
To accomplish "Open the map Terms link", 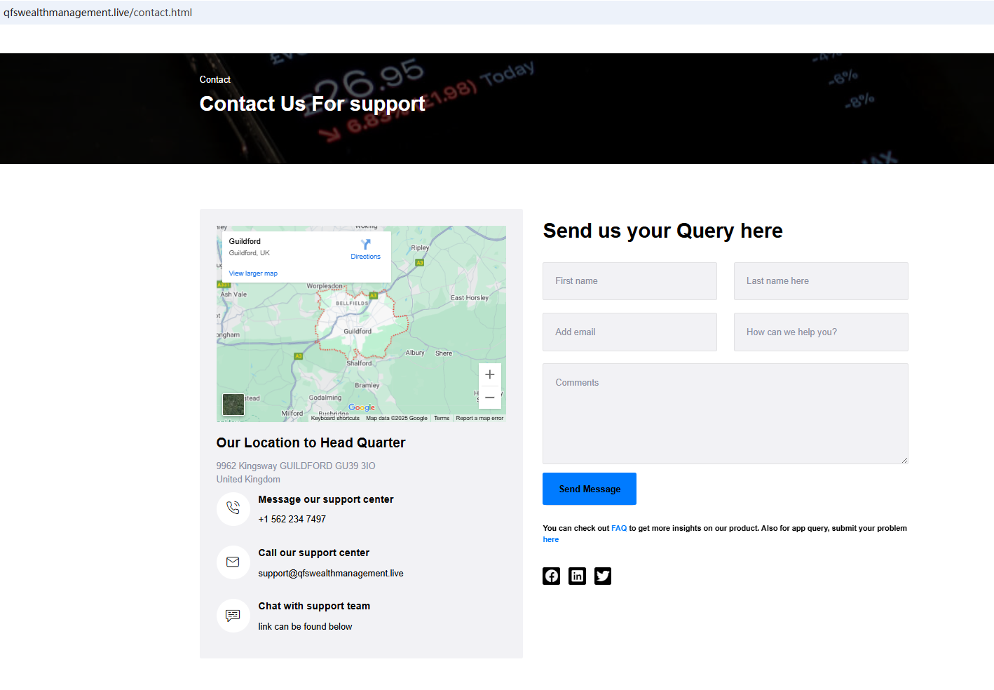I will [x=442, y=418].
